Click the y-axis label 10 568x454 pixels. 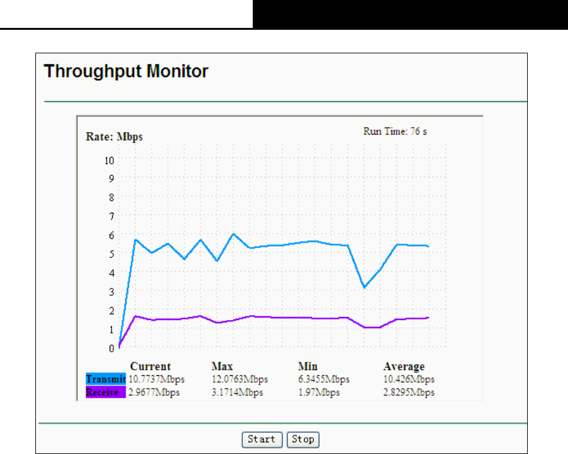click(x=110, y=161)
